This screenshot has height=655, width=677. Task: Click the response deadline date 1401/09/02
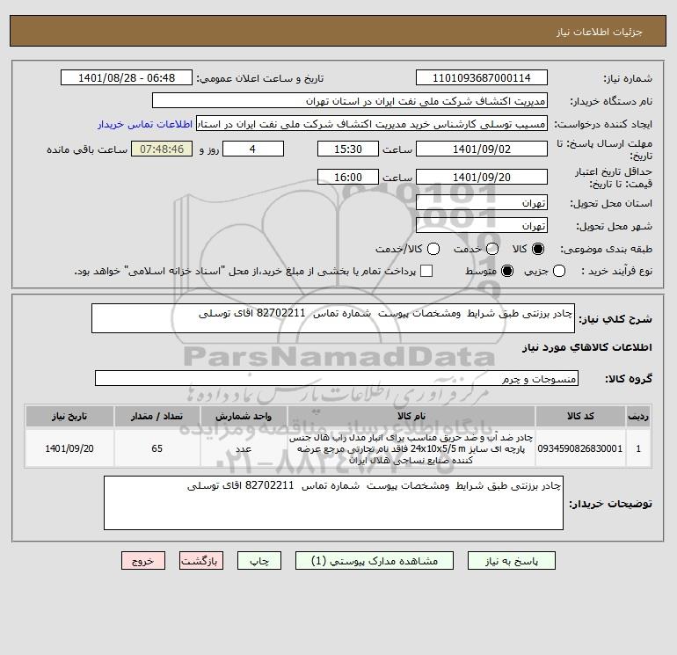(482, 149)
